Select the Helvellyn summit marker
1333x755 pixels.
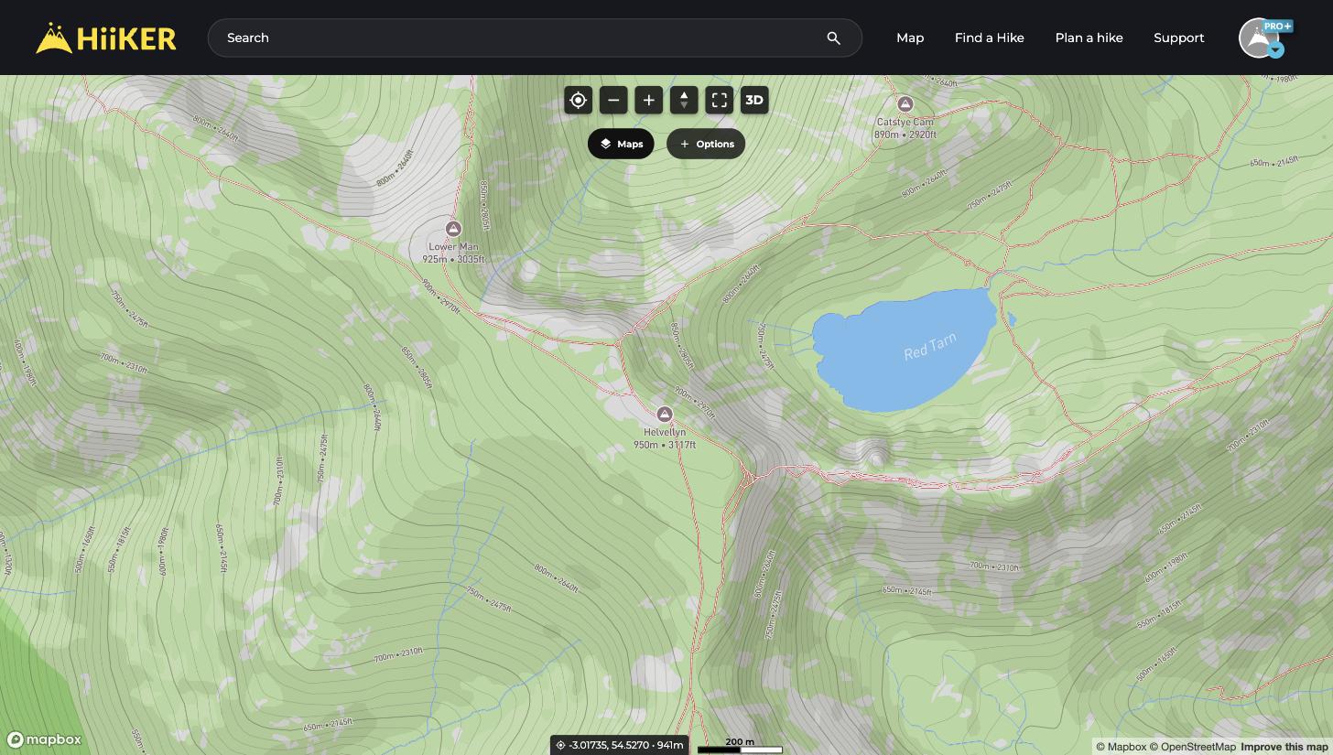click(665, 415)
